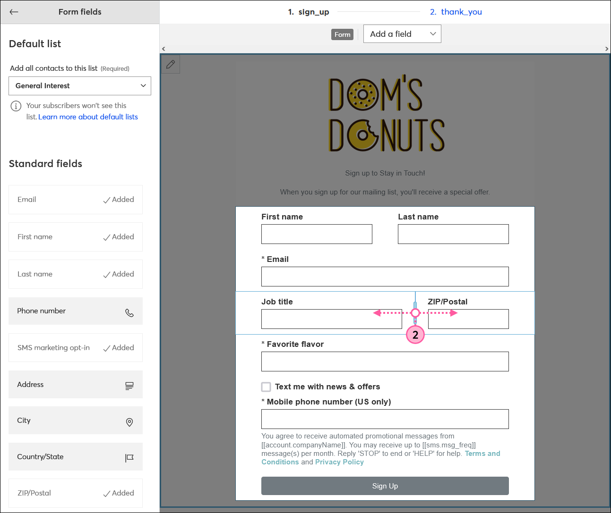Add the Country/State standard field
This screenshot has height=513, width=611.
[76, 457]
